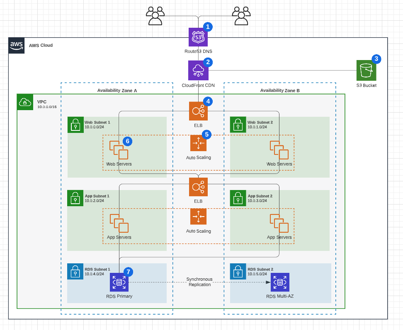The width and height of the screenshot is (403, 330).
Task: Click the App Subnet 1 lock icon
Action: pyautogui.click(x=75, y=198)
